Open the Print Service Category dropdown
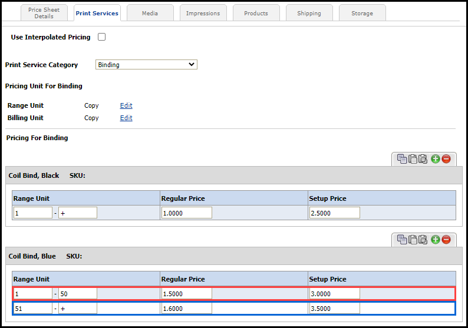 click(146, 65)
